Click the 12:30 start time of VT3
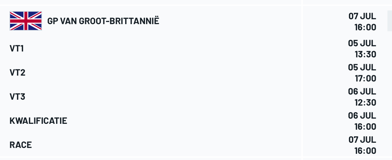Screen dimensions: 392x160 coord(365,103)
